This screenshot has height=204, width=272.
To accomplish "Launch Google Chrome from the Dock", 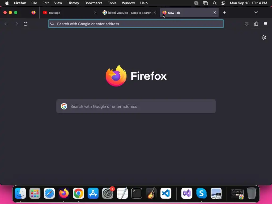I will 78,193.
